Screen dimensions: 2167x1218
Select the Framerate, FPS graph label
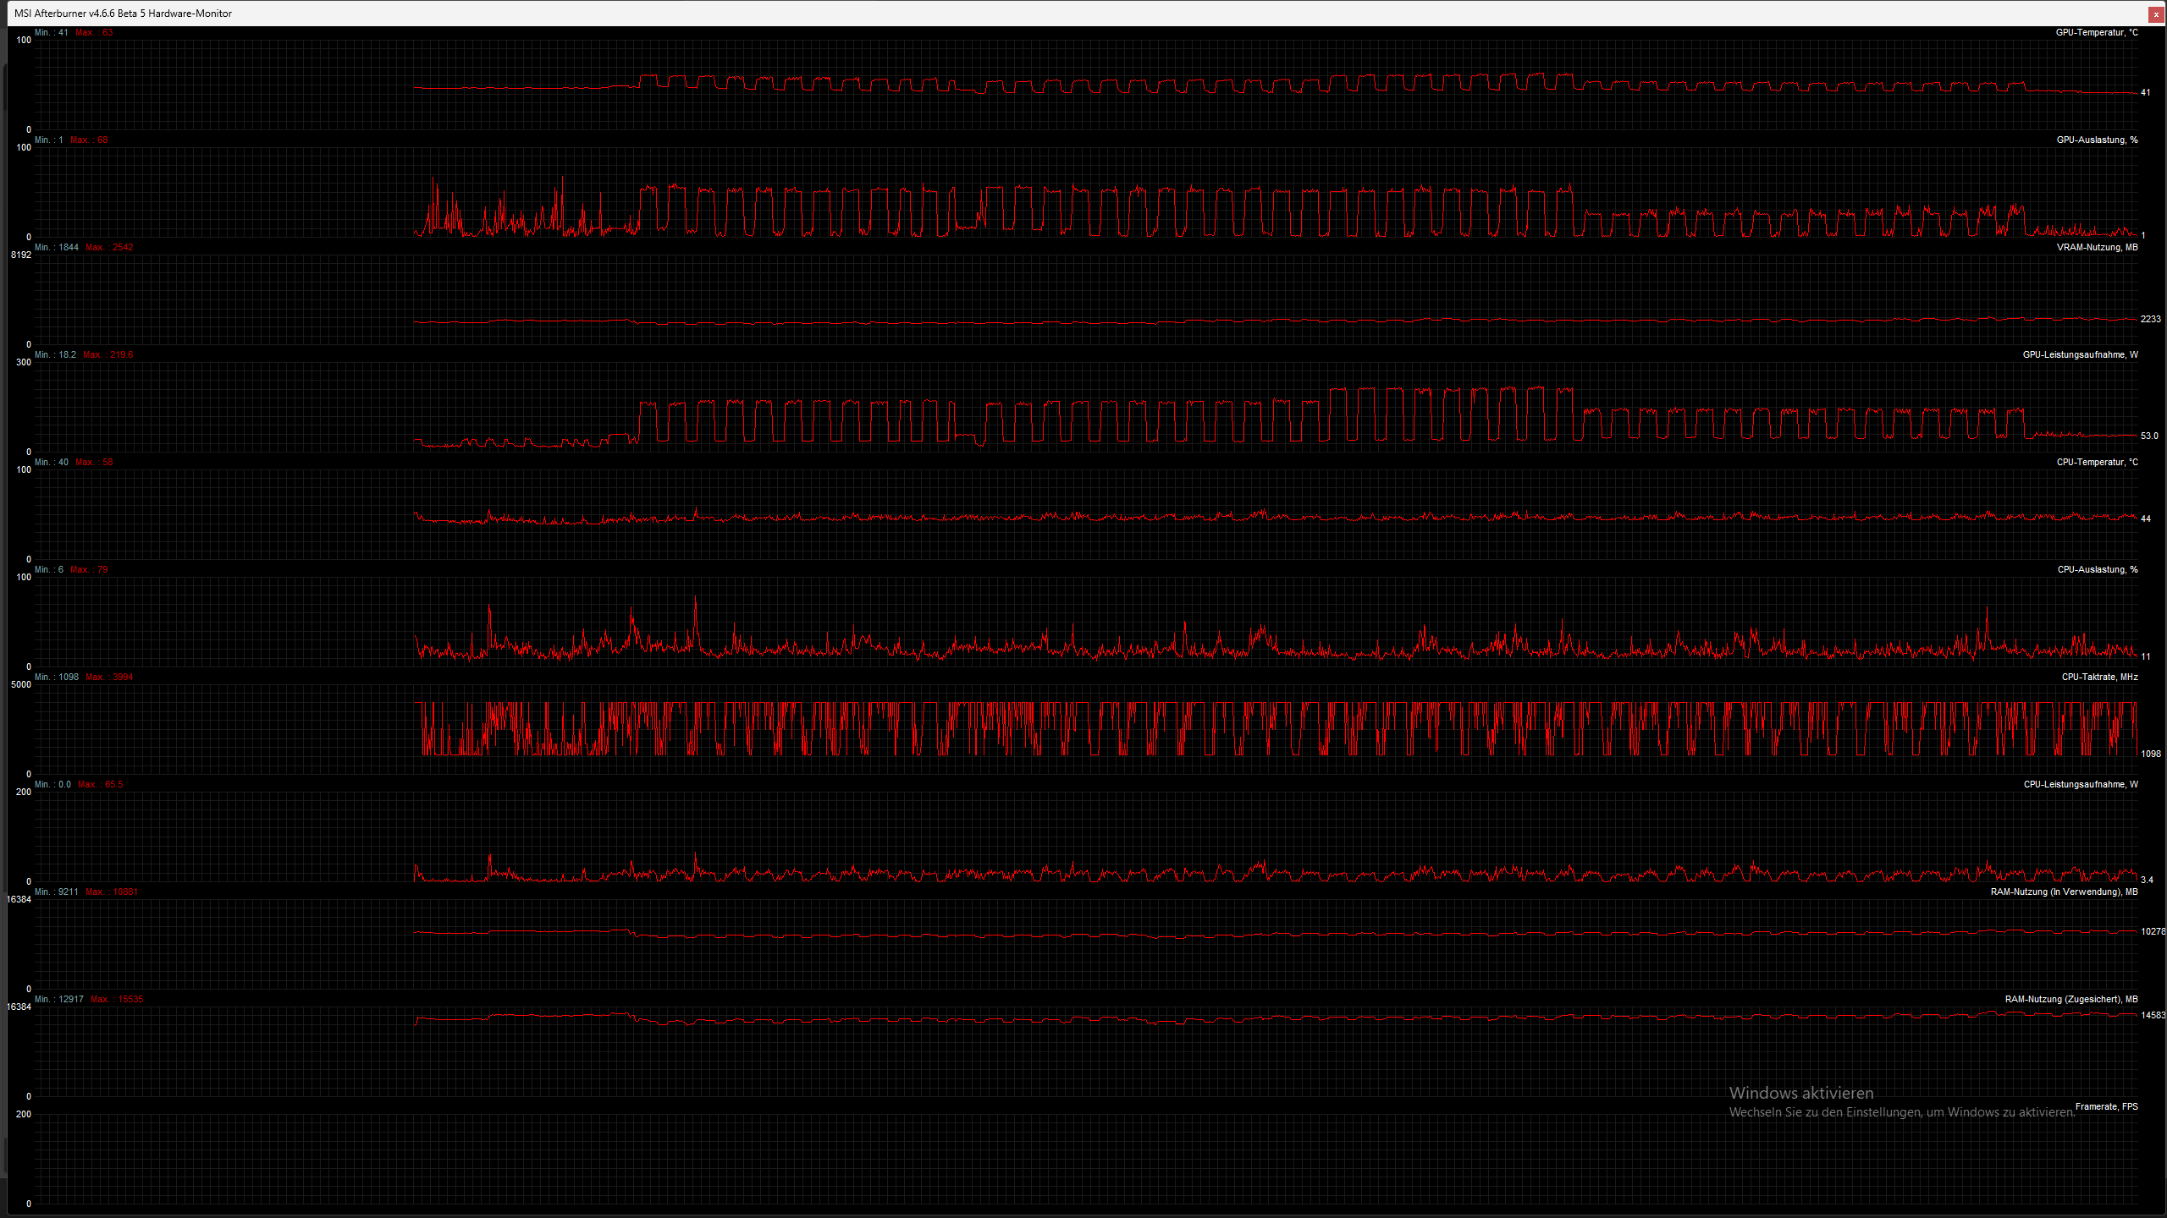[2106, 1107]
